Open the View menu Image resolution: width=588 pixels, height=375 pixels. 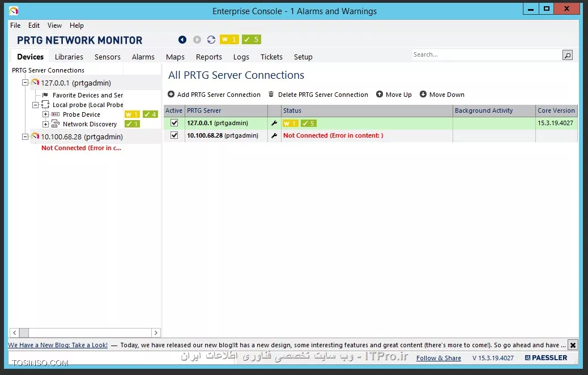click(54, 25)
